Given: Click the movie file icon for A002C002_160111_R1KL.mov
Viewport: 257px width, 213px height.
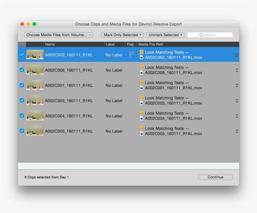Looking at the screenshot, I should click(x=142, y=57).
